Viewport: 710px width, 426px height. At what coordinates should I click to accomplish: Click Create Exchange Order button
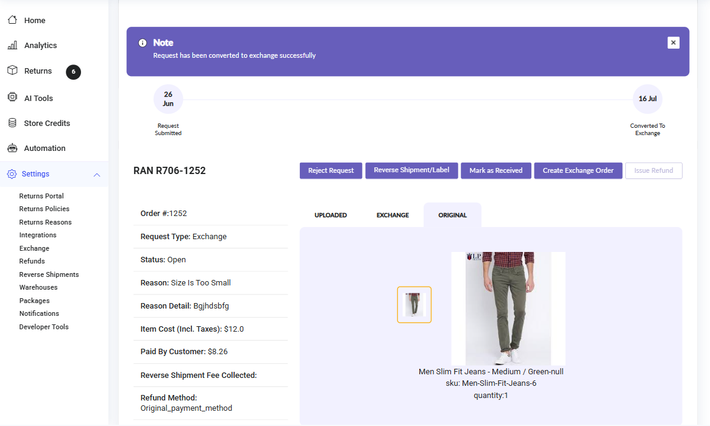point(578,170)
